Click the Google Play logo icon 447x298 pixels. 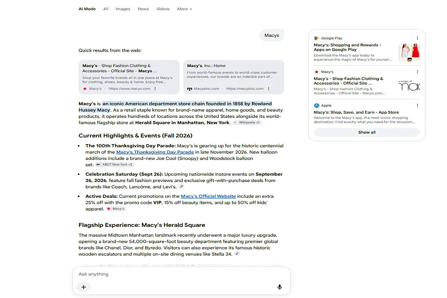(316, 38)
